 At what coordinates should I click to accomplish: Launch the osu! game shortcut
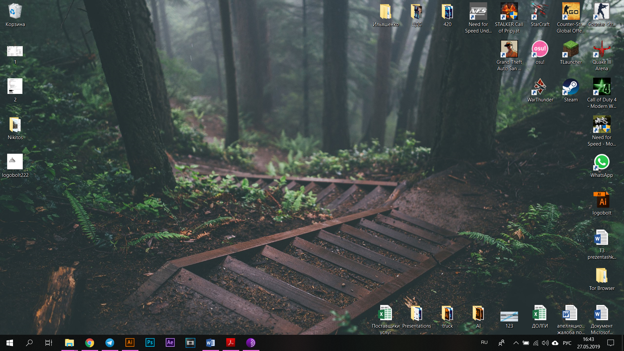click(540, 53)
